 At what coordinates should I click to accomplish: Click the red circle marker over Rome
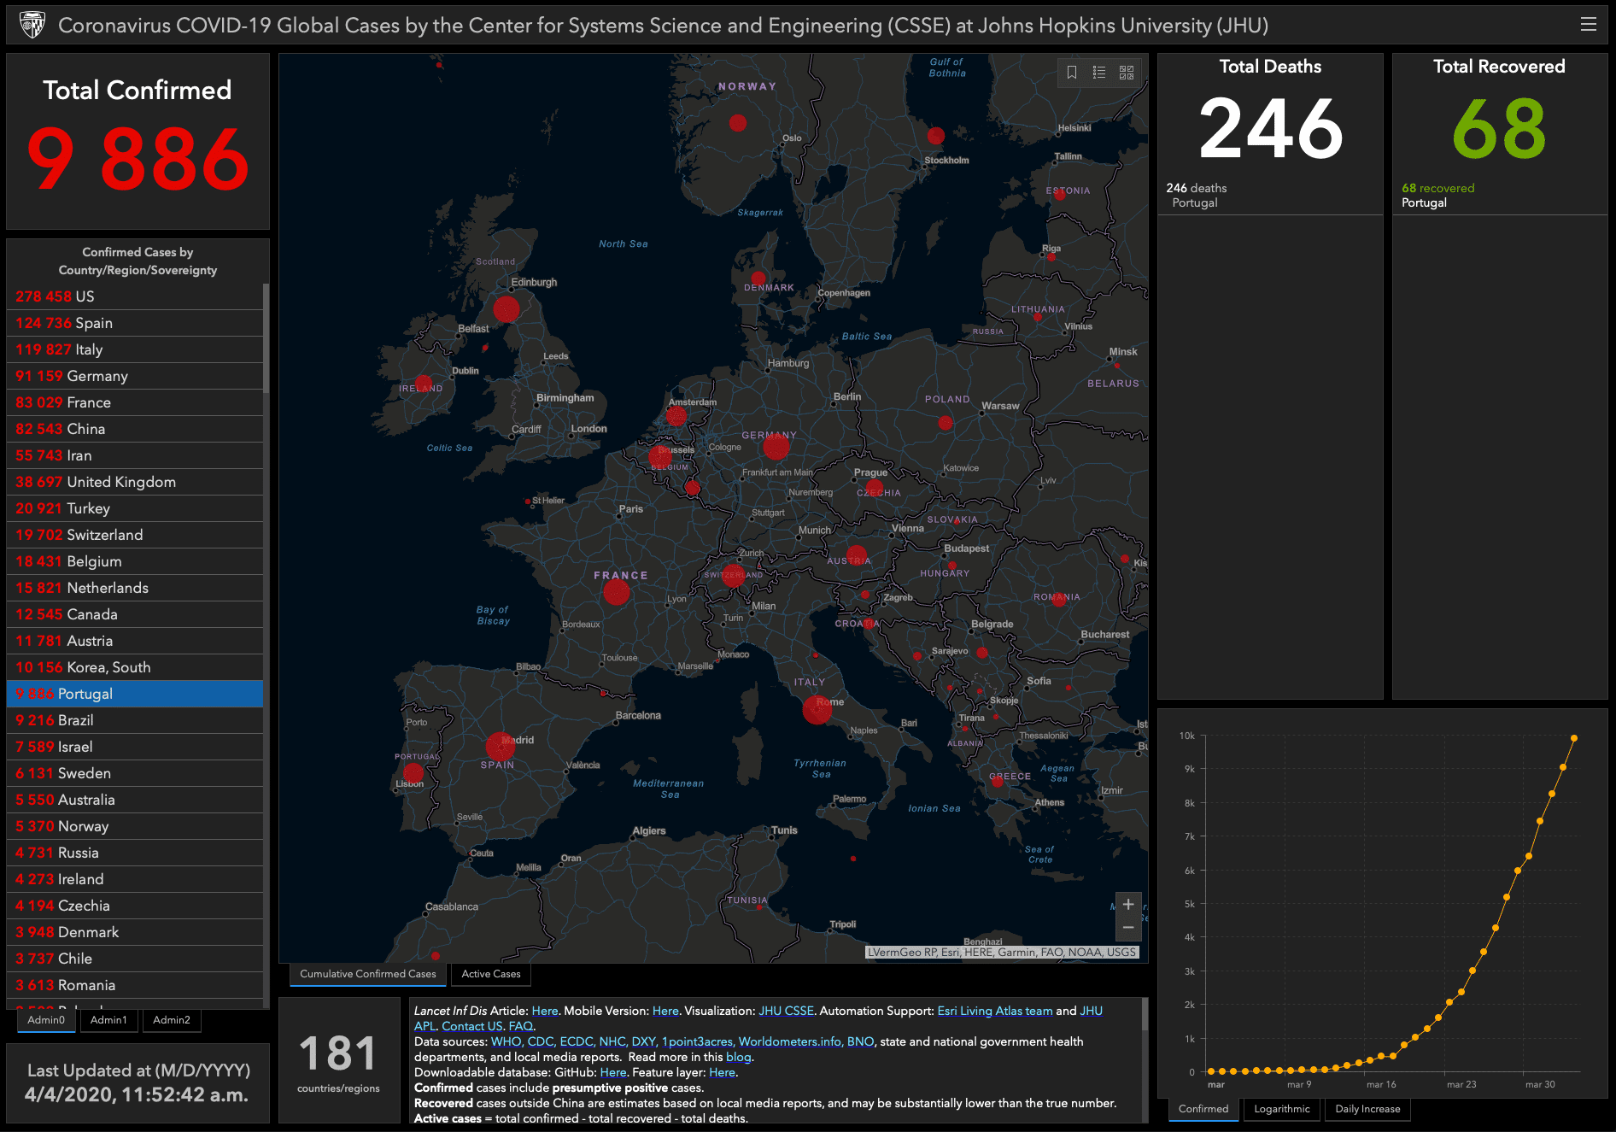817,709
